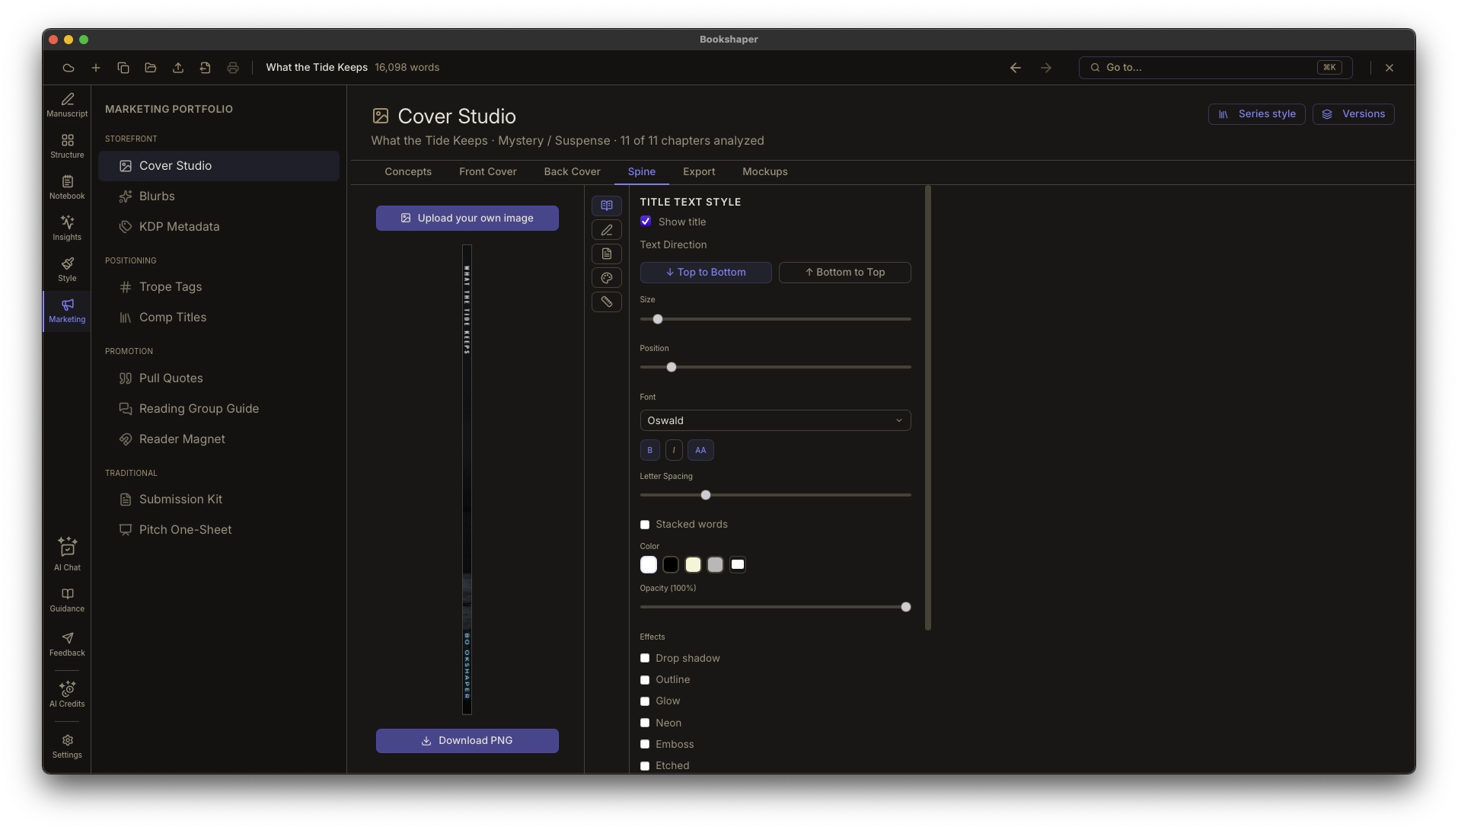
Task: Click Upload your own image button
Action: 467,219
